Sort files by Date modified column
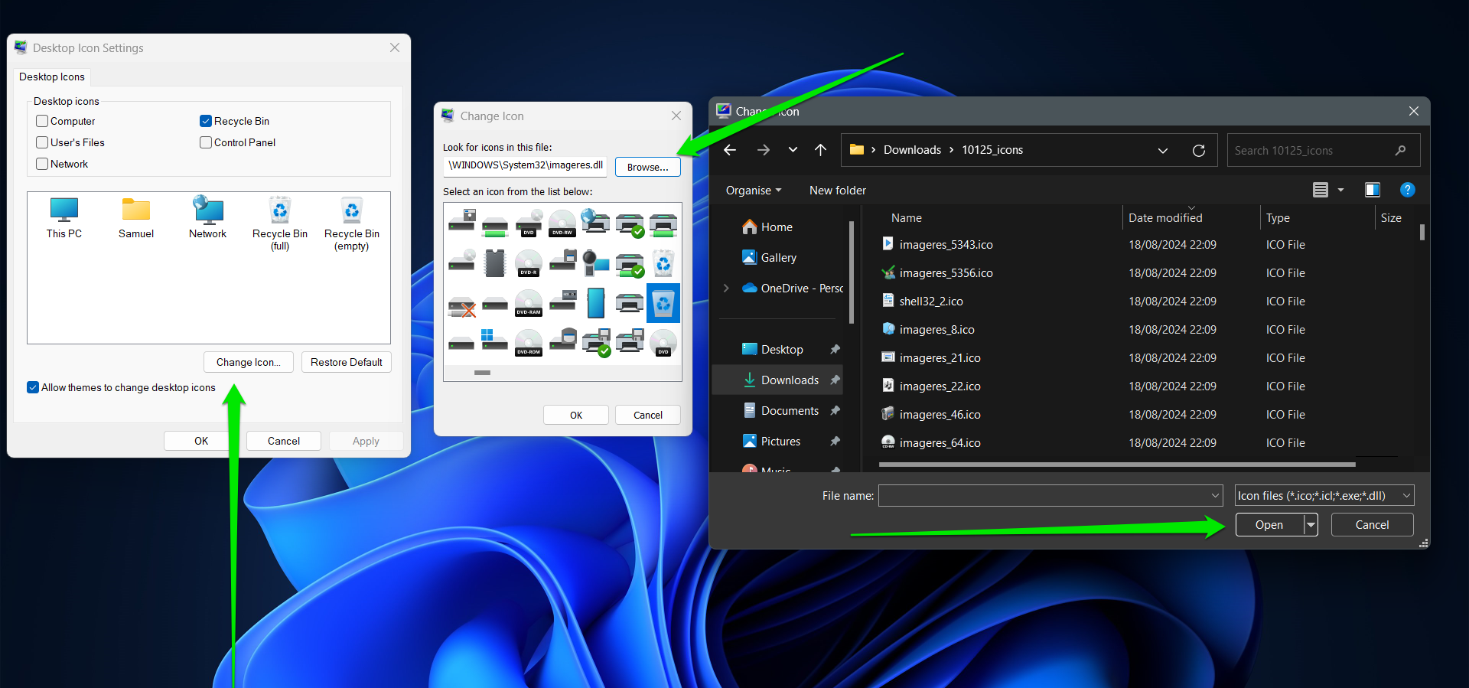Image resolution: width=1469 pixels, height=688 pixels. [x=1165, y=218]
